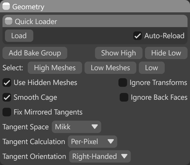Disable the Auto-Reload checkbox

pyautogui.click(x=138, y=36)
